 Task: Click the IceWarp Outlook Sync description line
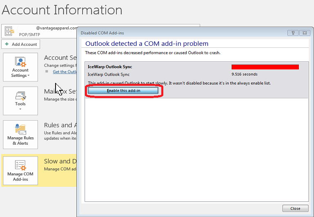109,74
